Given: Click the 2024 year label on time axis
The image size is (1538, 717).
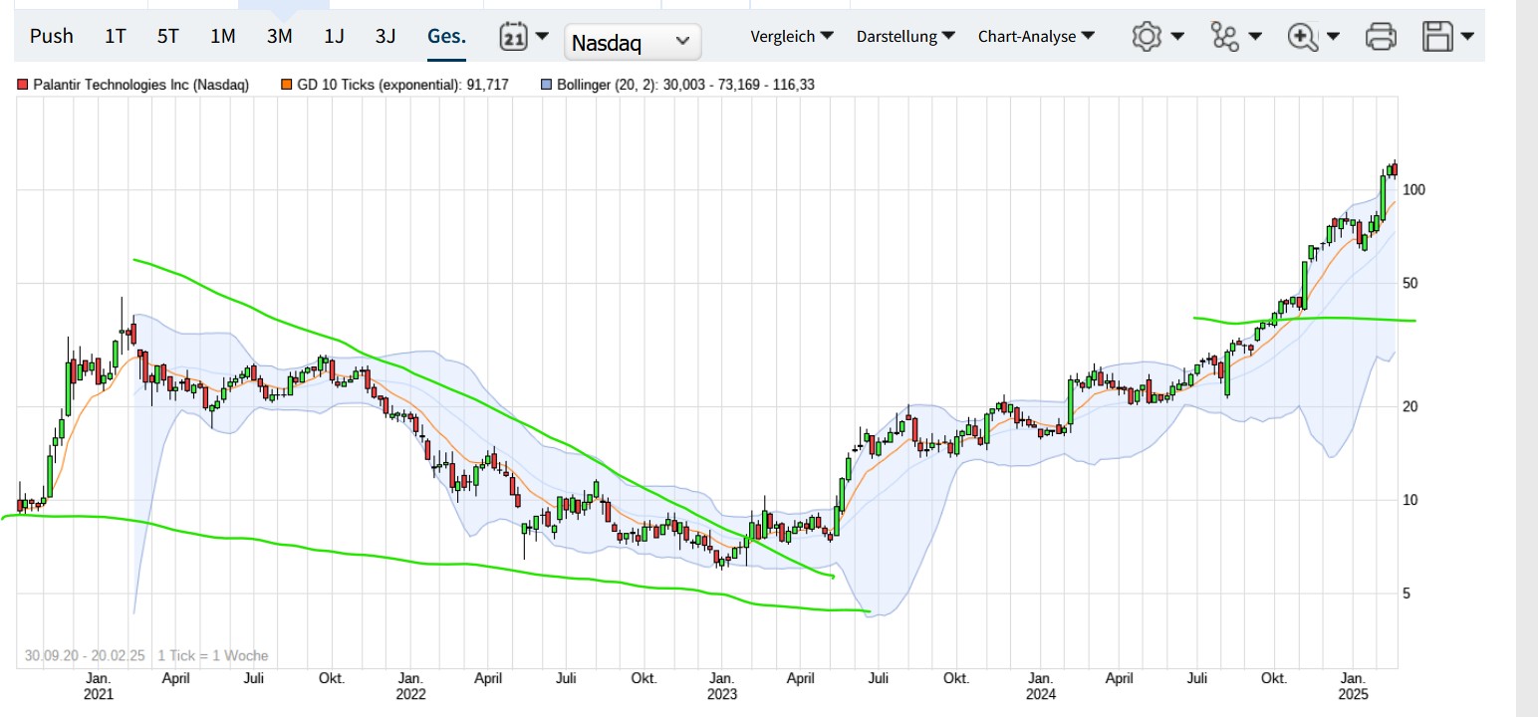Looking at the screenshot, I should point(1041,694).
